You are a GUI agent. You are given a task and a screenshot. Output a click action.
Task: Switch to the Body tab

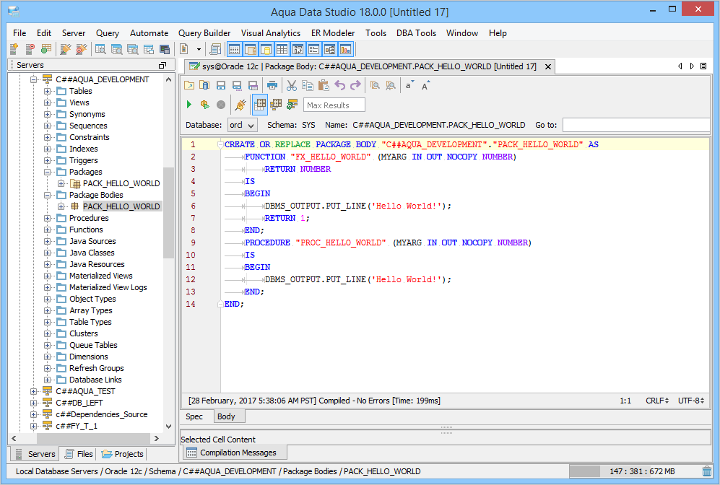pos(226,416)
